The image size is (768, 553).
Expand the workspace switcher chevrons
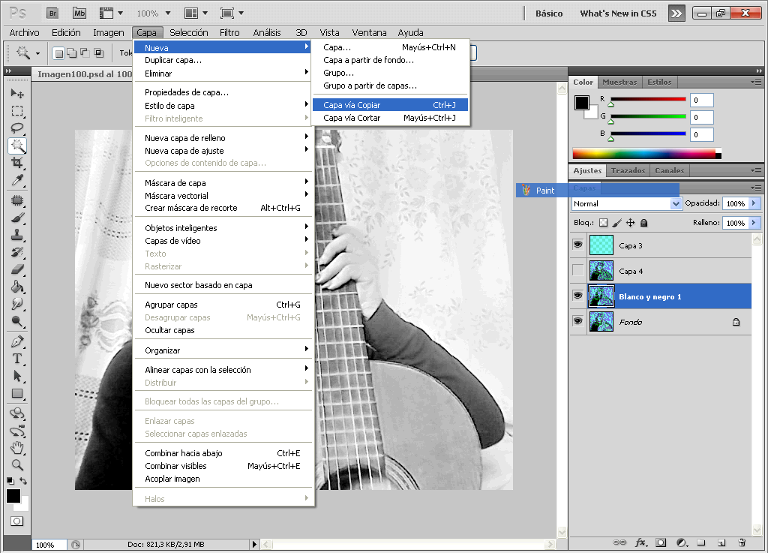click(676, 14)
